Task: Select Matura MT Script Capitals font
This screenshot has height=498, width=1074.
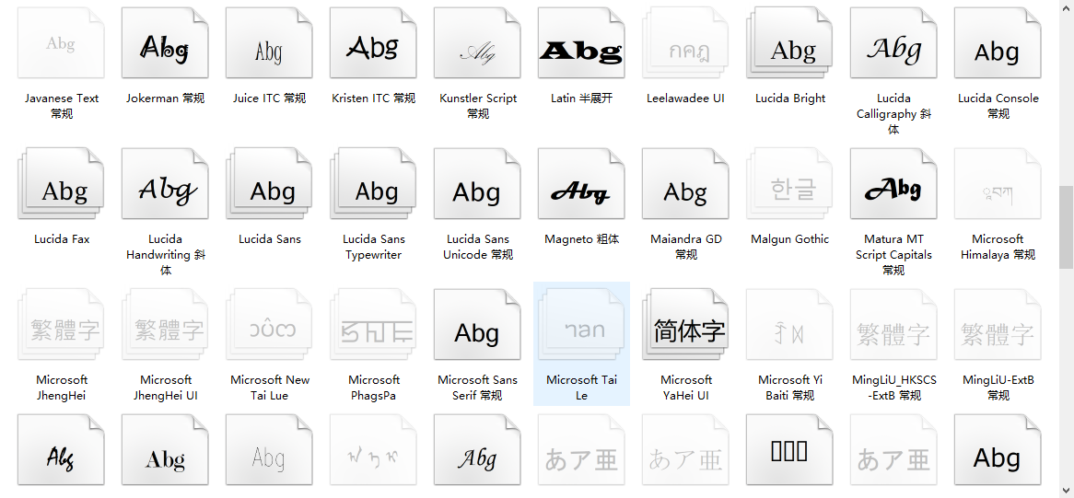Action: [893, 184]
